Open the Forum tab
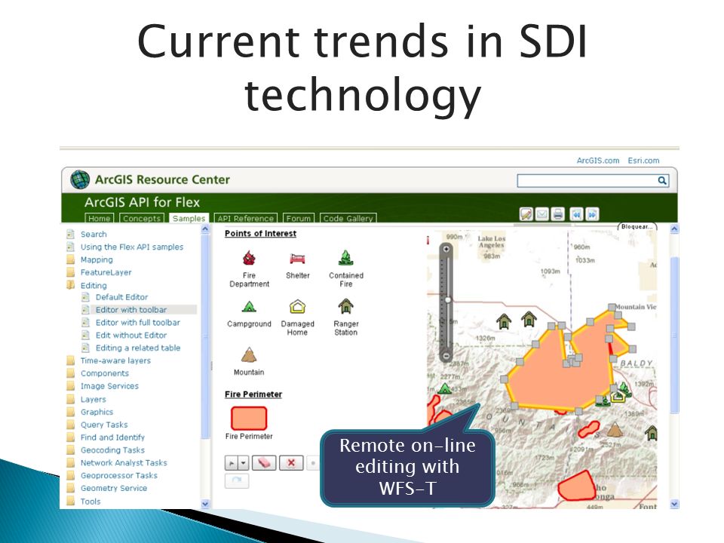 pyautogui.click(x=299, y=219)
